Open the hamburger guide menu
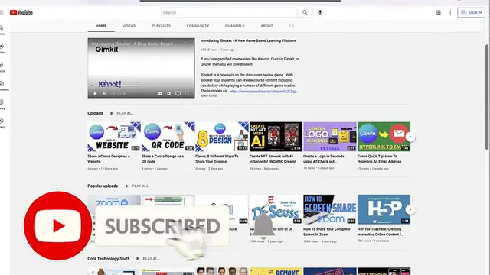The width and height of the screenshot is (490, 275). (x=2, y=12)
